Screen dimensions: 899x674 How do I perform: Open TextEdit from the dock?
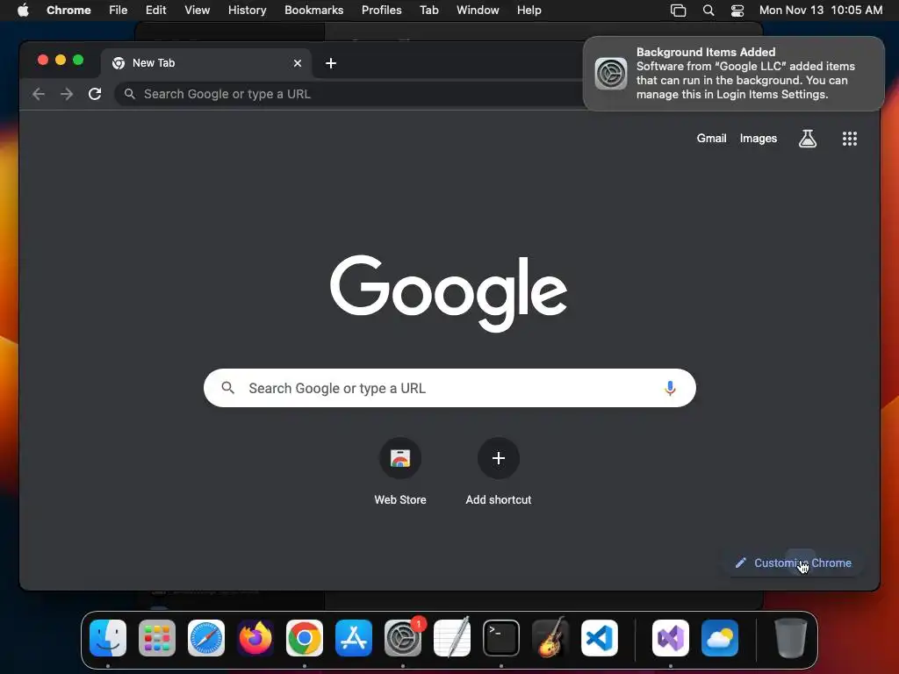tap(452, 638)
